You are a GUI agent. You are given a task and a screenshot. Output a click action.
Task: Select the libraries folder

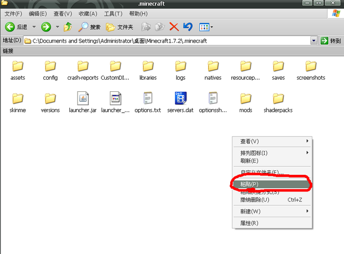(x=148, y=70)
